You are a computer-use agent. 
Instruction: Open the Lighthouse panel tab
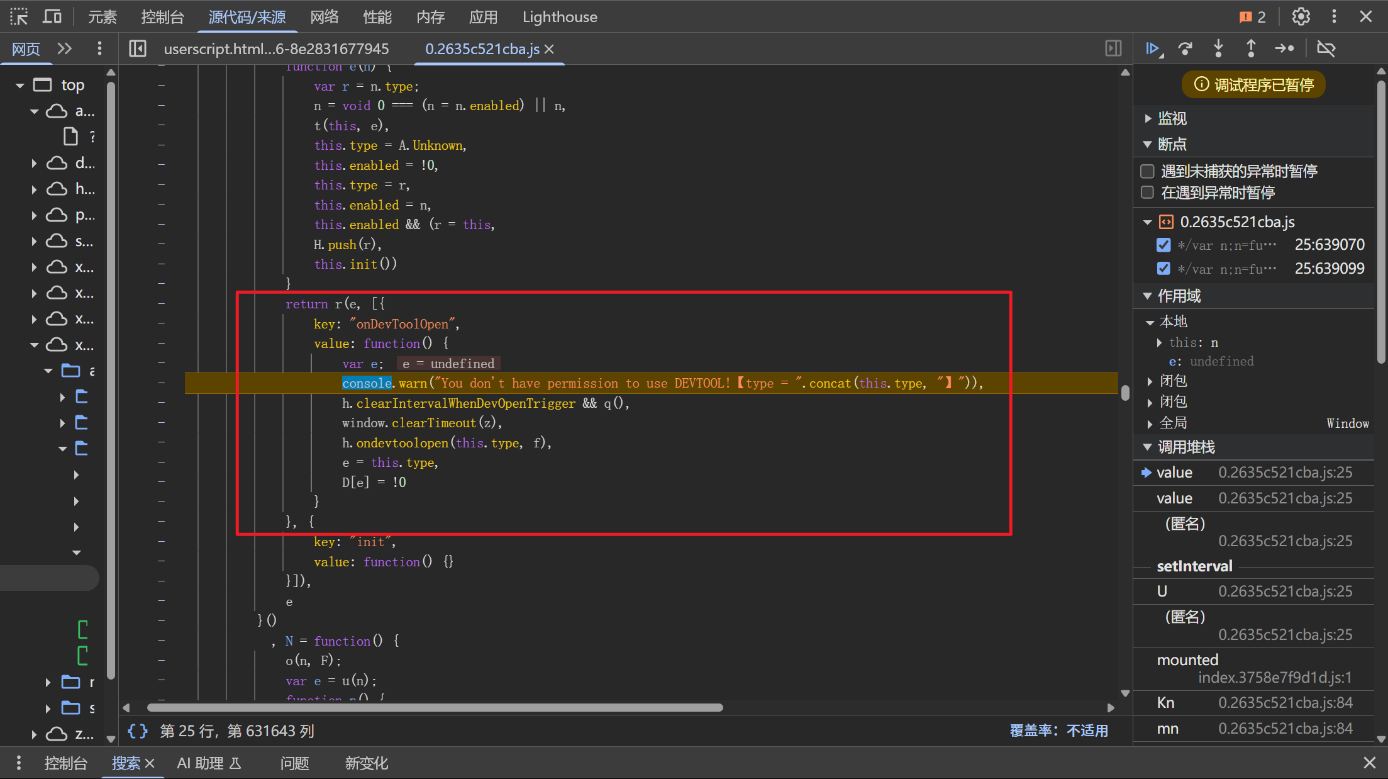[x=559, y=17]
